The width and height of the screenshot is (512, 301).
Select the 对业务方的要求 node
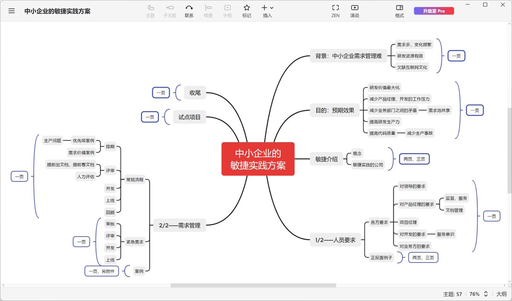[414, 246]
